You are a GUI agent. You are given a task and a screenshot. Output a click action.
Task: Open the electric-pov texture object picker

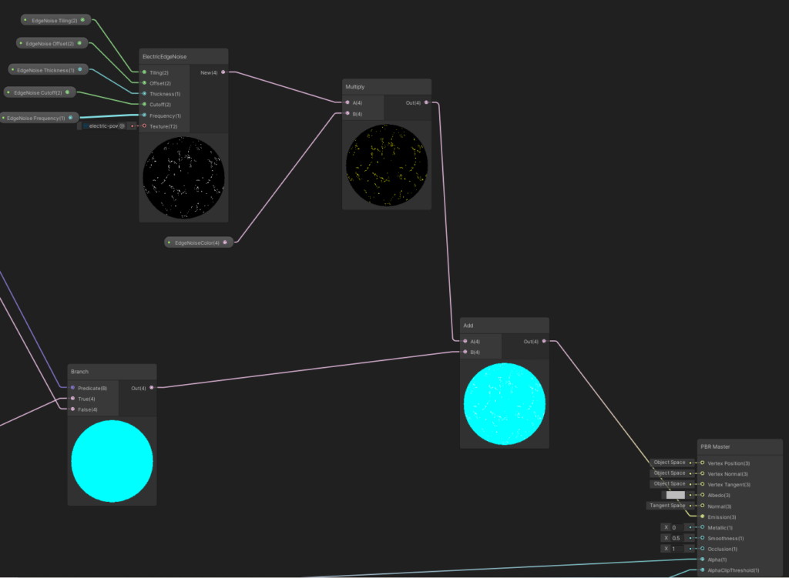click(122, 126)
